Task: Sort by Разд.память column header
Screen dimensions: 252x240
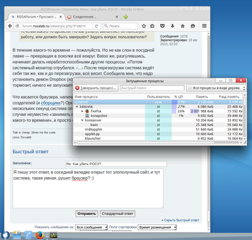Action: [228, 97]
